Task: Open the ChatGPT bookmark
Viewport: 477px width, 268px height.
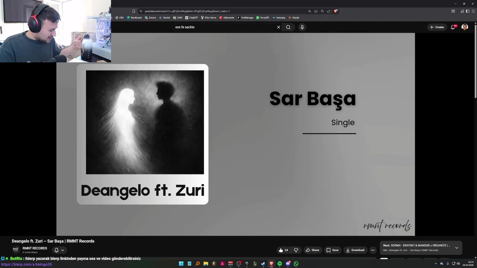Action: click(x=192, y=17)
